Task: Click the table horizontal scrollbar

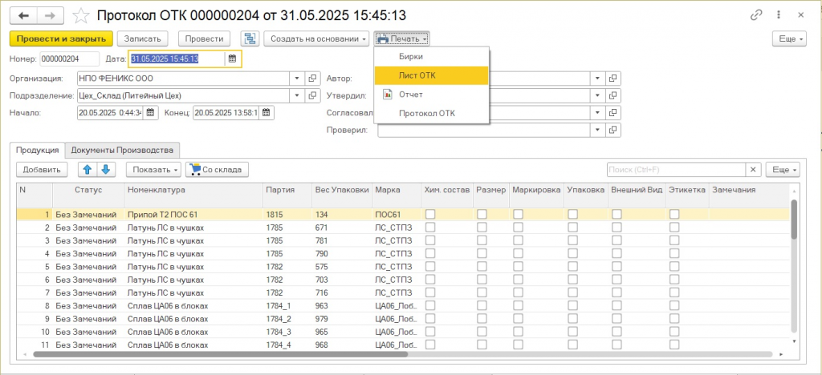Action: coord(220,354)
